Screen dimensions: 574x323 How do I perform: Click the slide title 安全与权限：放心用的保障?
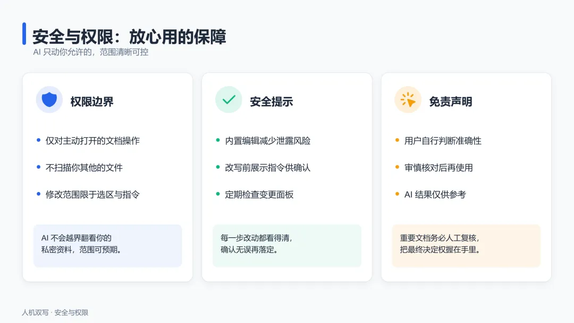coord(129,37)
